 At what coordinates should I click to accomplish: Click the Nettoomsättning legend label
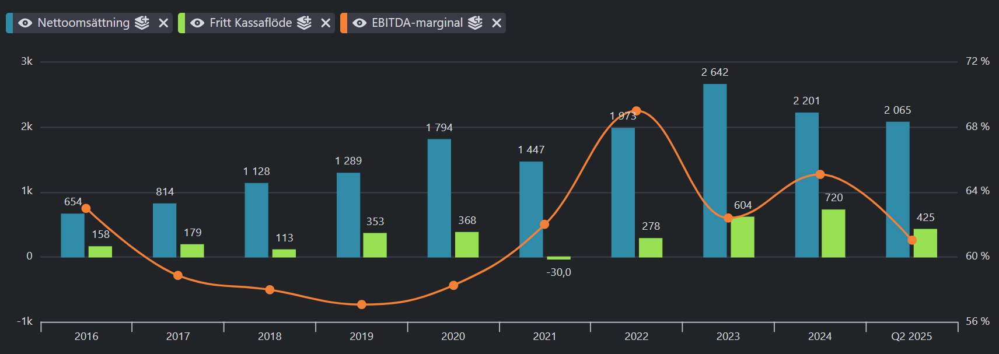pos(83,23)
